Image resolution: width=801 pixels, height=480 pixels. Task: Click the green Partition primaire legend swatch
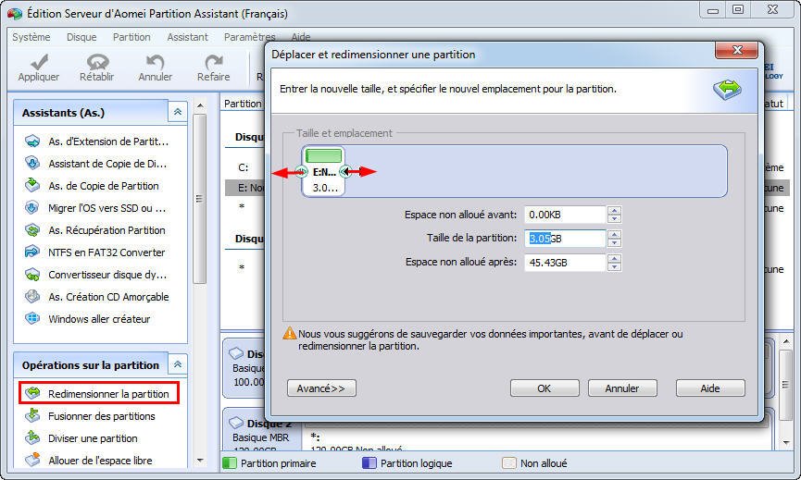pos(230,462)
